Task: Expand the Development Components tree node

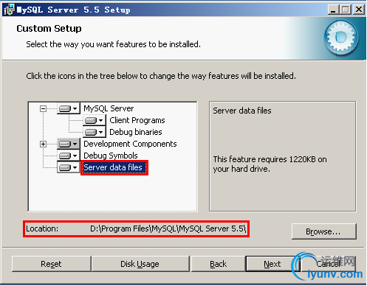Action: tap(43, 144)
